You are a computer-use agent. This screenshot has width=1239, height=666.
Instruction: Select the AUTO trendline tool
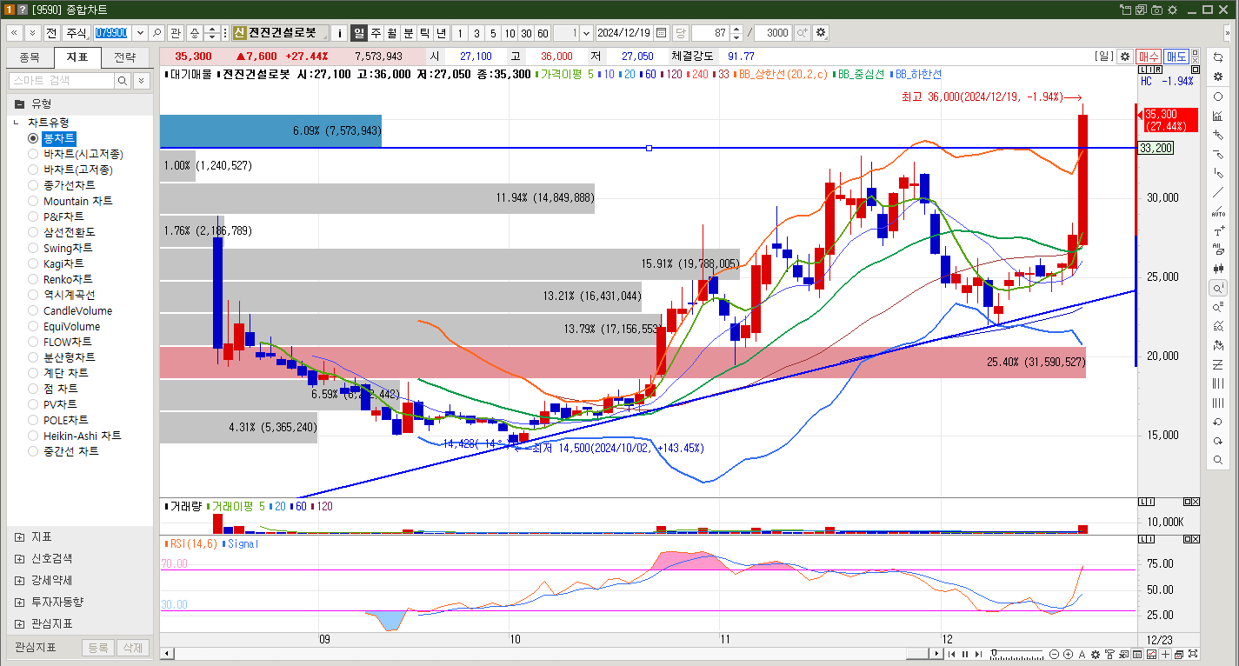(1218, 212)
